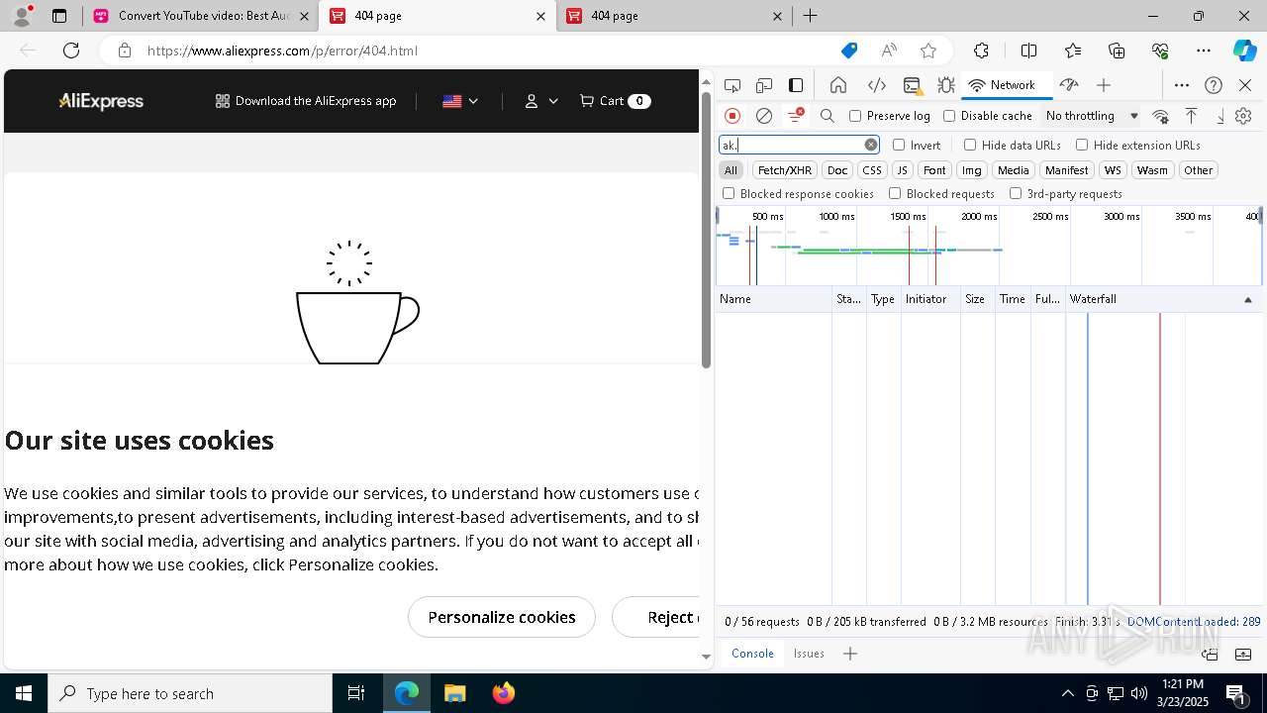Image resolution: width=1267 pixels, height=713 pixels.
Task: Expand the AliExpress account dropdown
Action: pyautogui.click(x=540, y=101)
